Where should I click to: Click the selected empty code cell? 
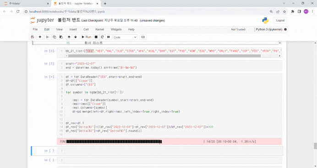pos(169,151)
